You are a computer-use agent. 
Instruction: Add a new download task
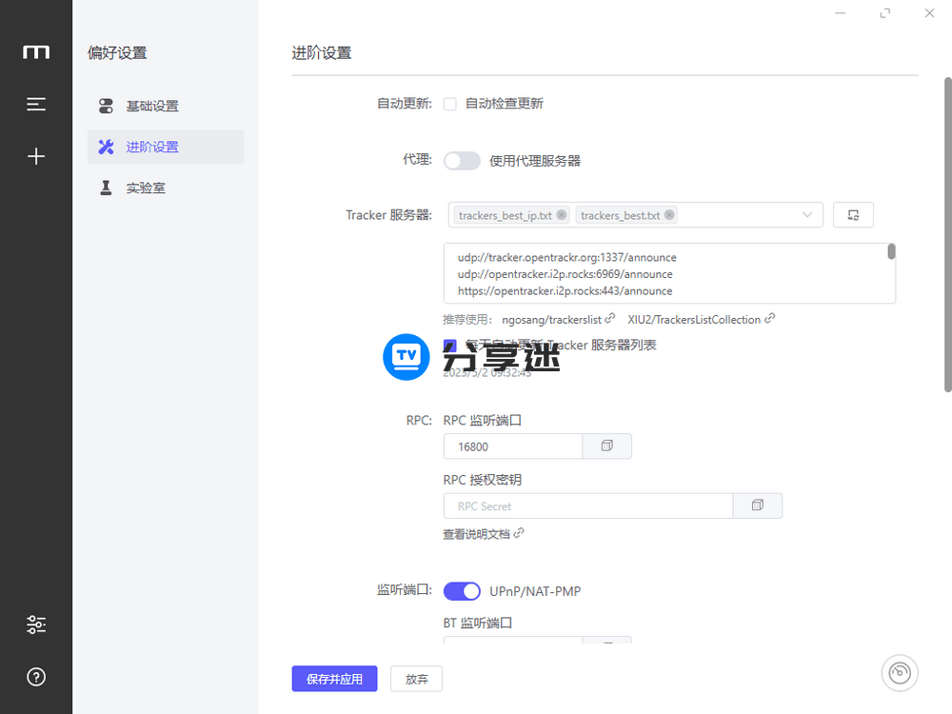coord(36,155)
